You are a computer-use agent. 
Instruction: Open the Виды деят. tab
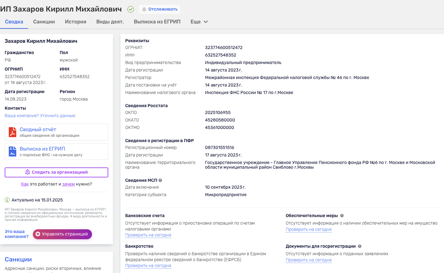point(110,22)
